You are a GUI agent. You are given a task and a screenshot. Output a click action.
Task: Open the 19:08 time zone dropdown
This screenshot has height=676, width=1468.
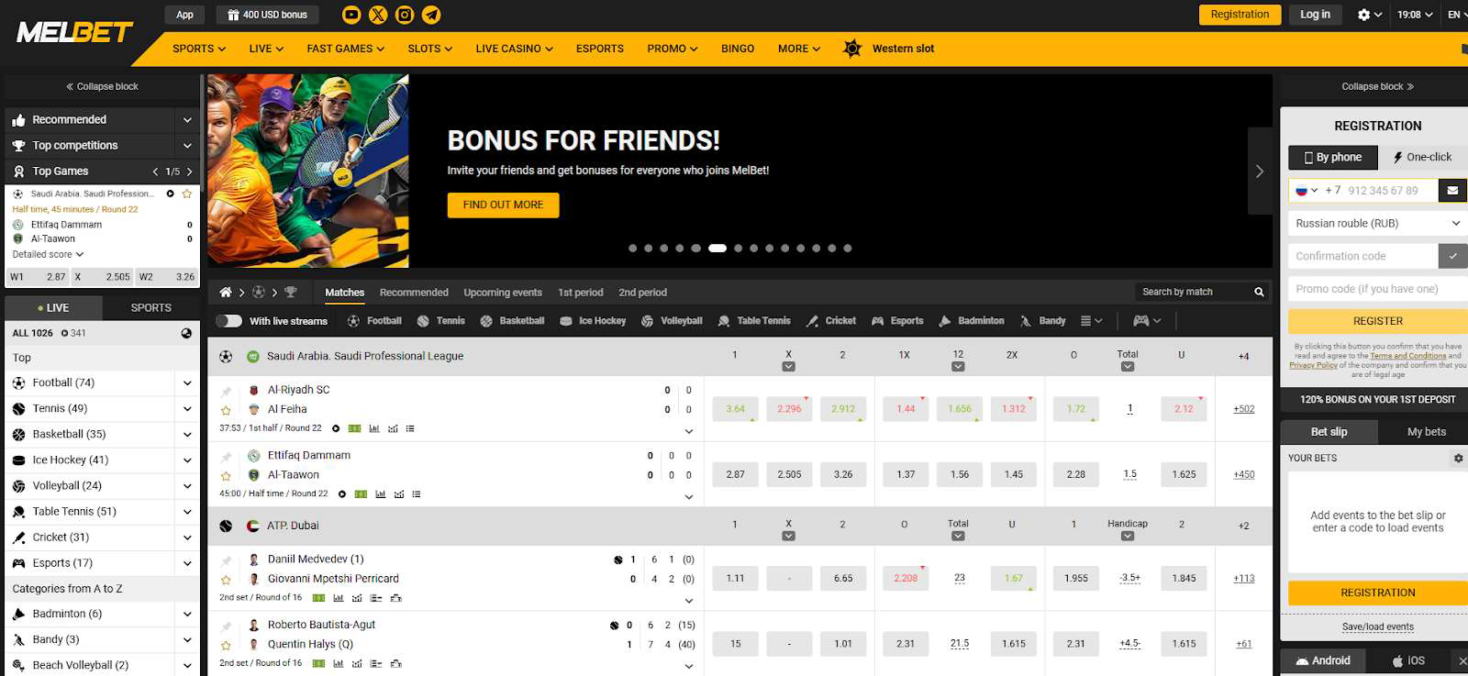pyautogui.click(x=1415, y=15)
